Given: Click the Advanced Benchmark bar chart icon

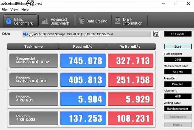Looking at the screenshot, I should [x=45, y=21].
